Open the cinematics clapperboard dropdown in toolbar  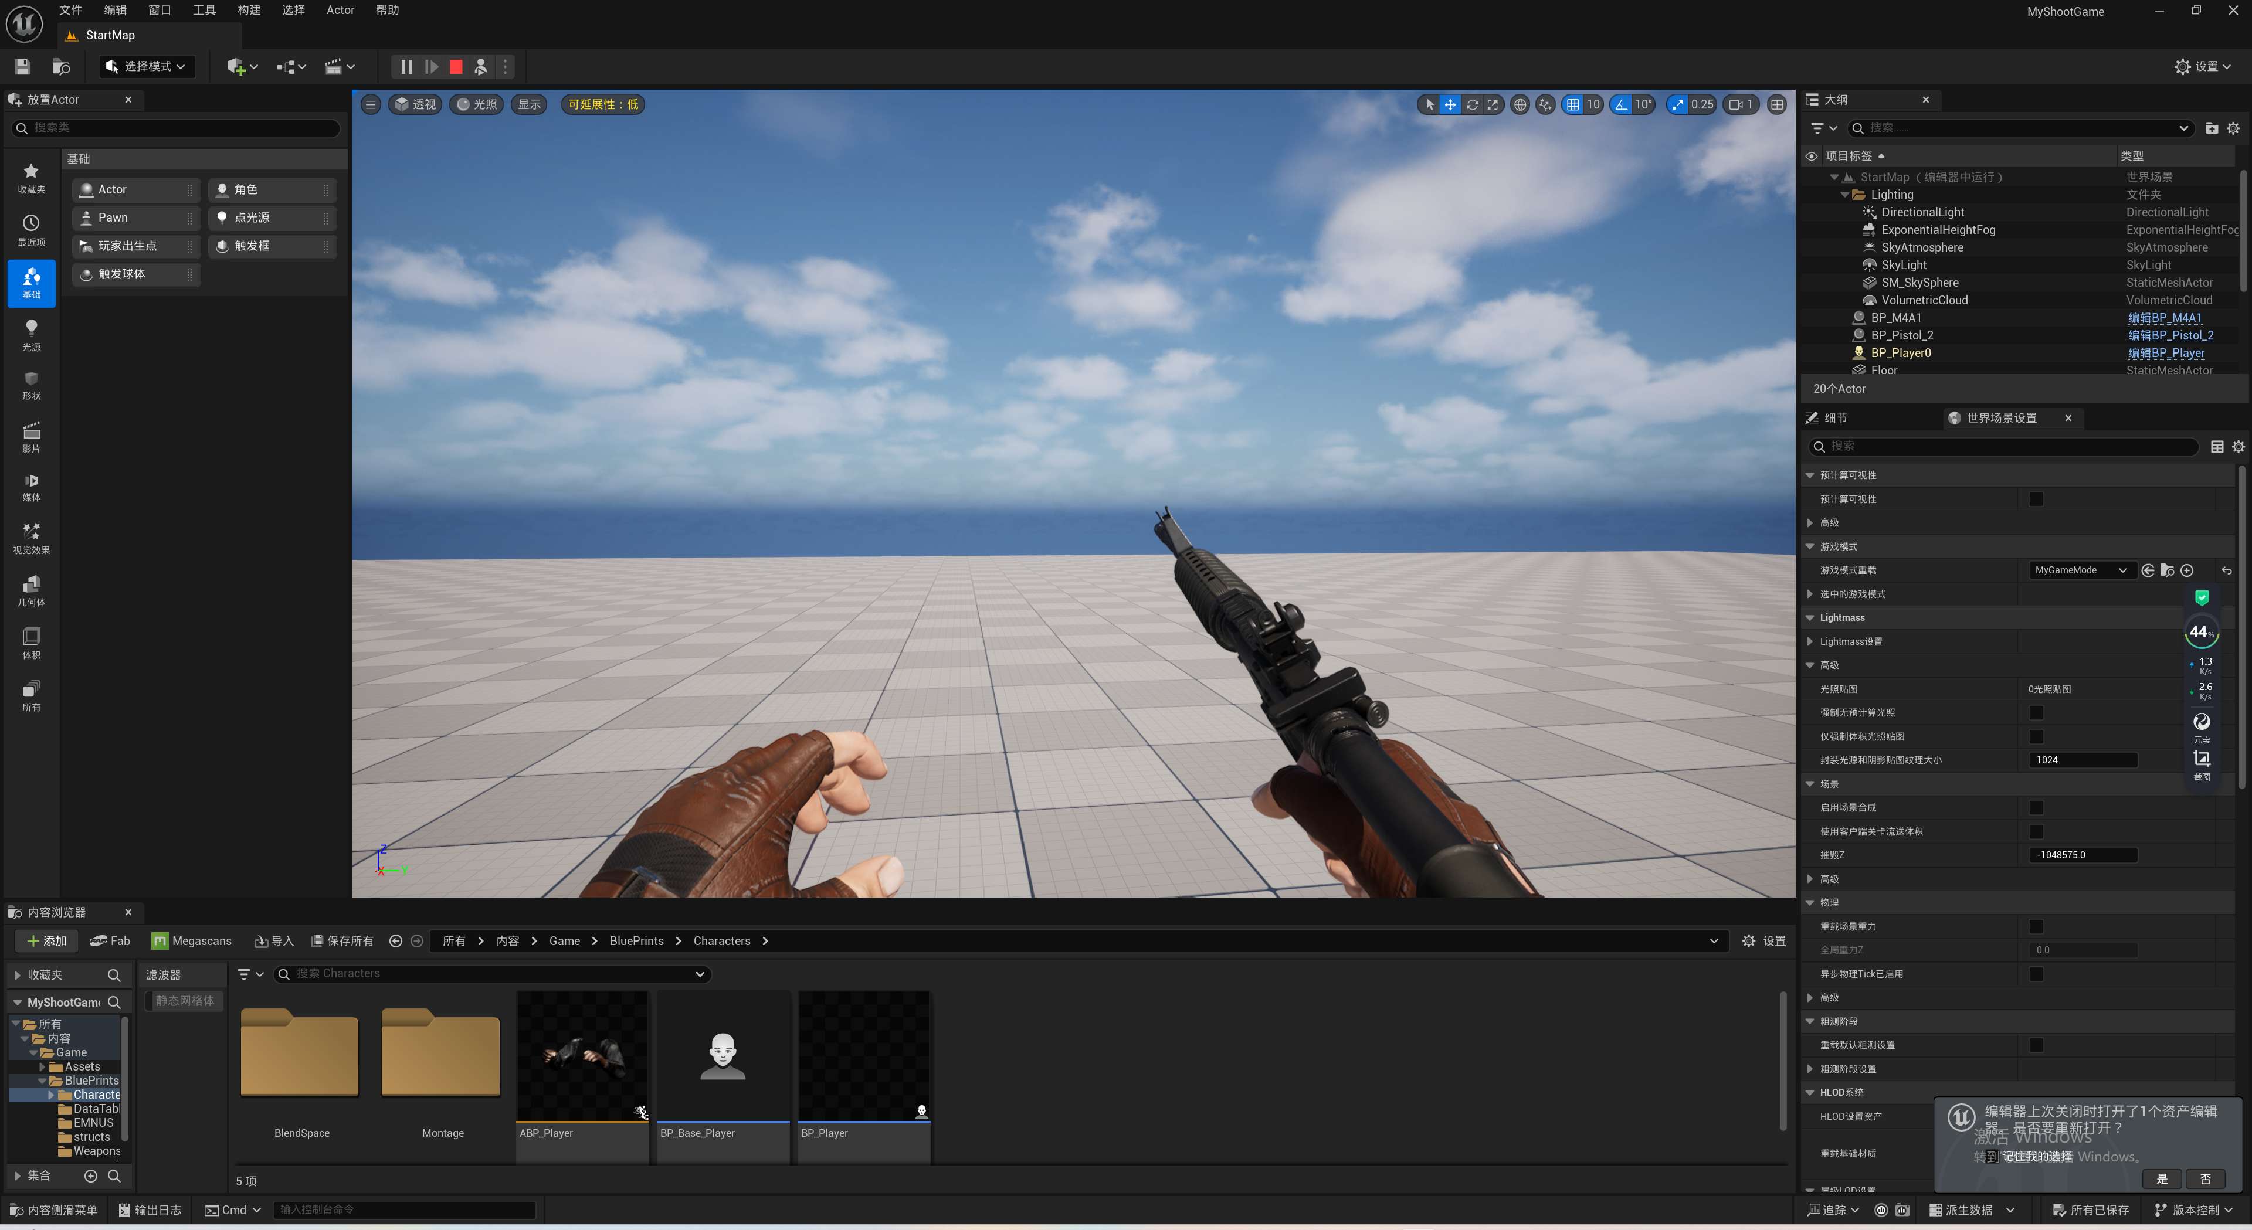coord(339,66)
